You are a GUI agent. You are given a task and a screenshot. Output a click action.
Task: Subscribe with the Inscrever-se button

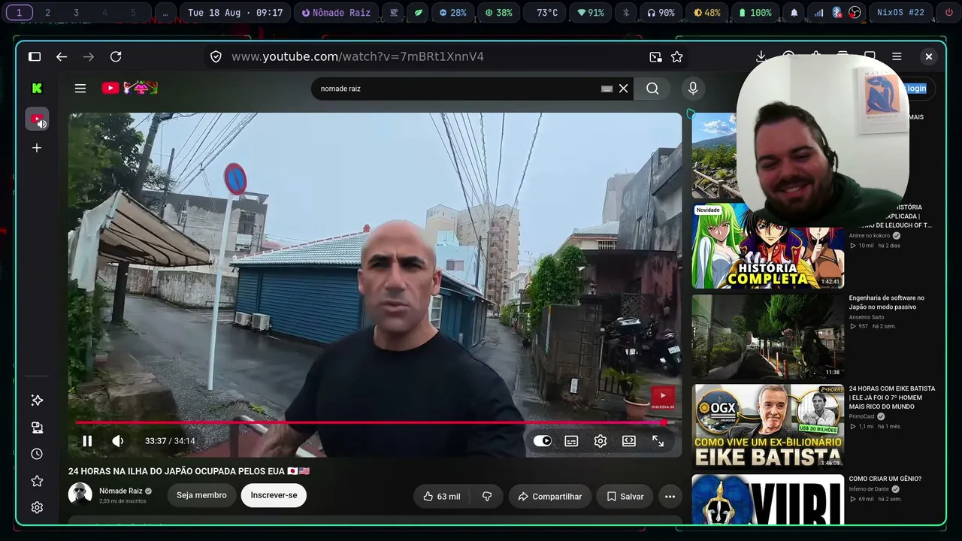tap(274, 495)
